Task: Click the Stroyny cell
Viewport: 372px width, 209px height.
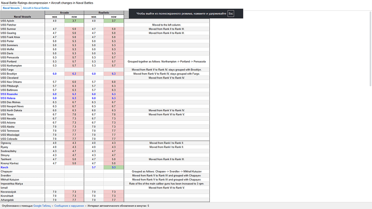Action: (22, 155)
